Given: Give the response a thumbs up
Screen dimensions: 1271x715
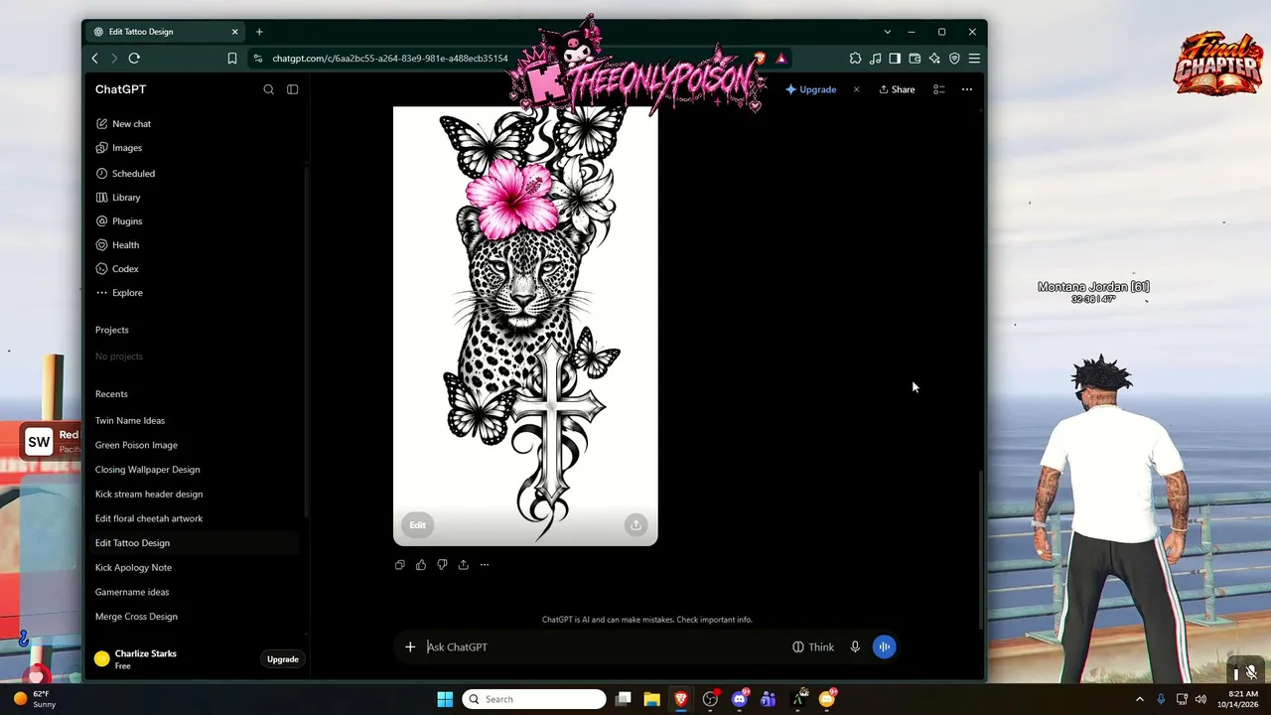Looking at the screenshot, I should coord(421,565).
